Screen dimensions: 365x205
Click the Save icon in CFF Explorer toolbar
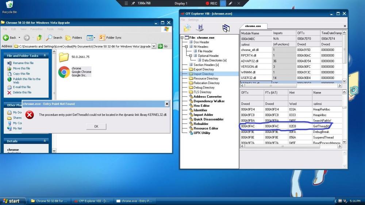click(200, 28)
